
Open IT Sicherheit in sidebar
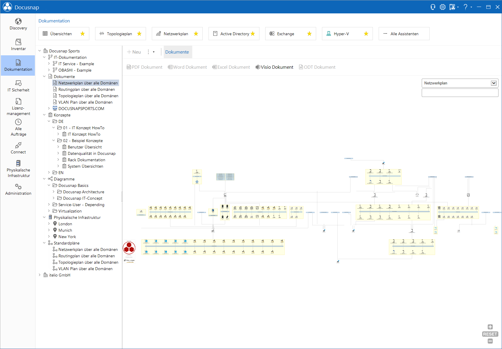(18, 86)
